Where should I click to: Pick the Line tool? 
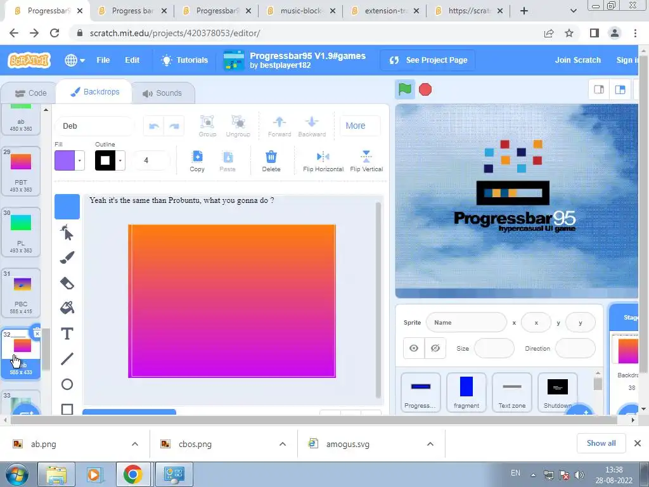(x=67, y=359)
